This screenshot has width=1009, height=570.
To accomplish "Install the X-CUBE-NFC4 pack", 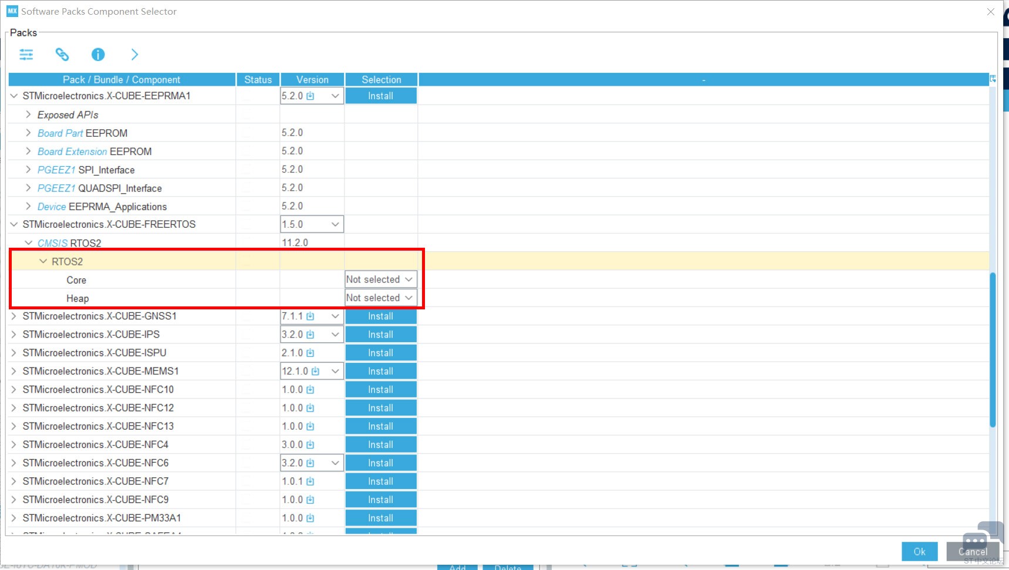I will [x=381, y=445].
